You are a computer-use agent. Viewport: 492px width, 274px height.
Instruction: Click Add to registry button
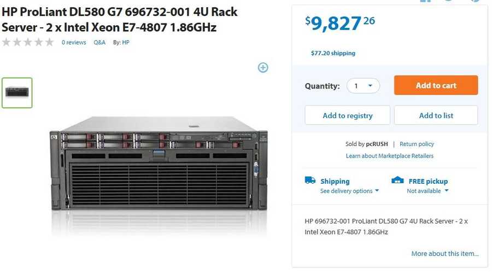click(347, 115)
